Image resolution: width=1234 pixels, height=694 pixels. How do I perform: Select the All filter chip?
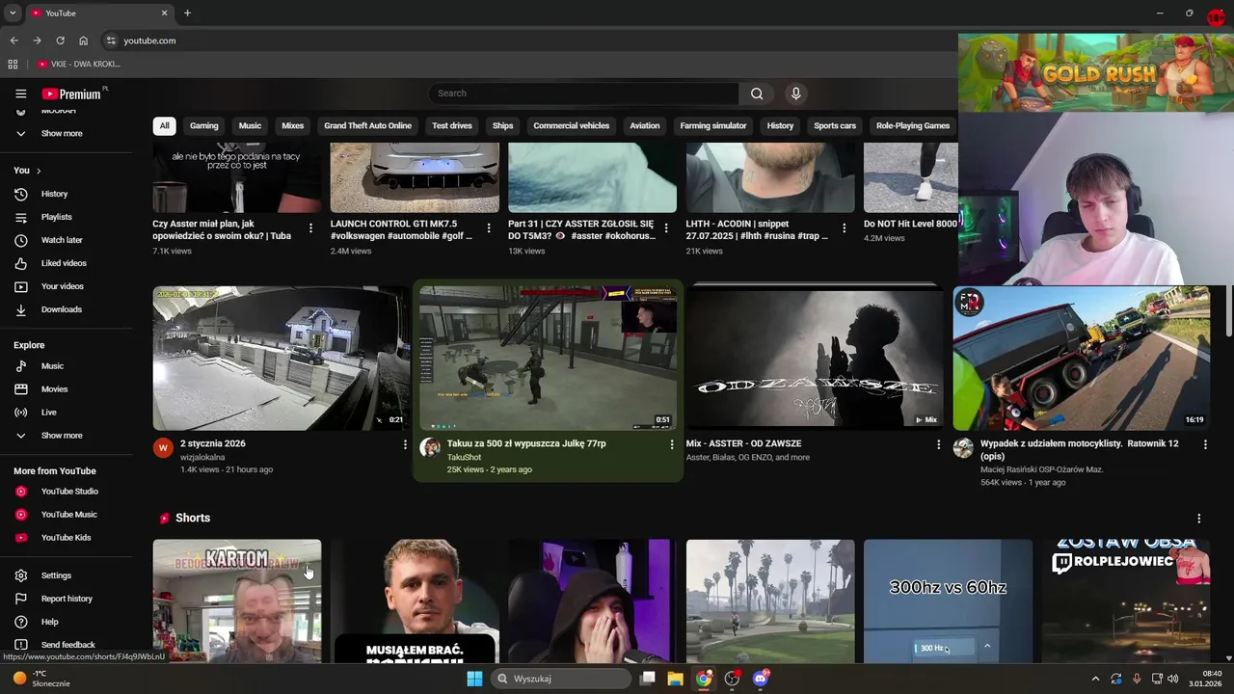coord(164,125)
